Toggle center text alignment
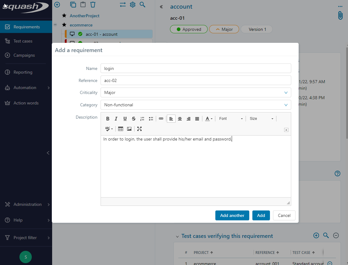 click(x=180, y=119)
